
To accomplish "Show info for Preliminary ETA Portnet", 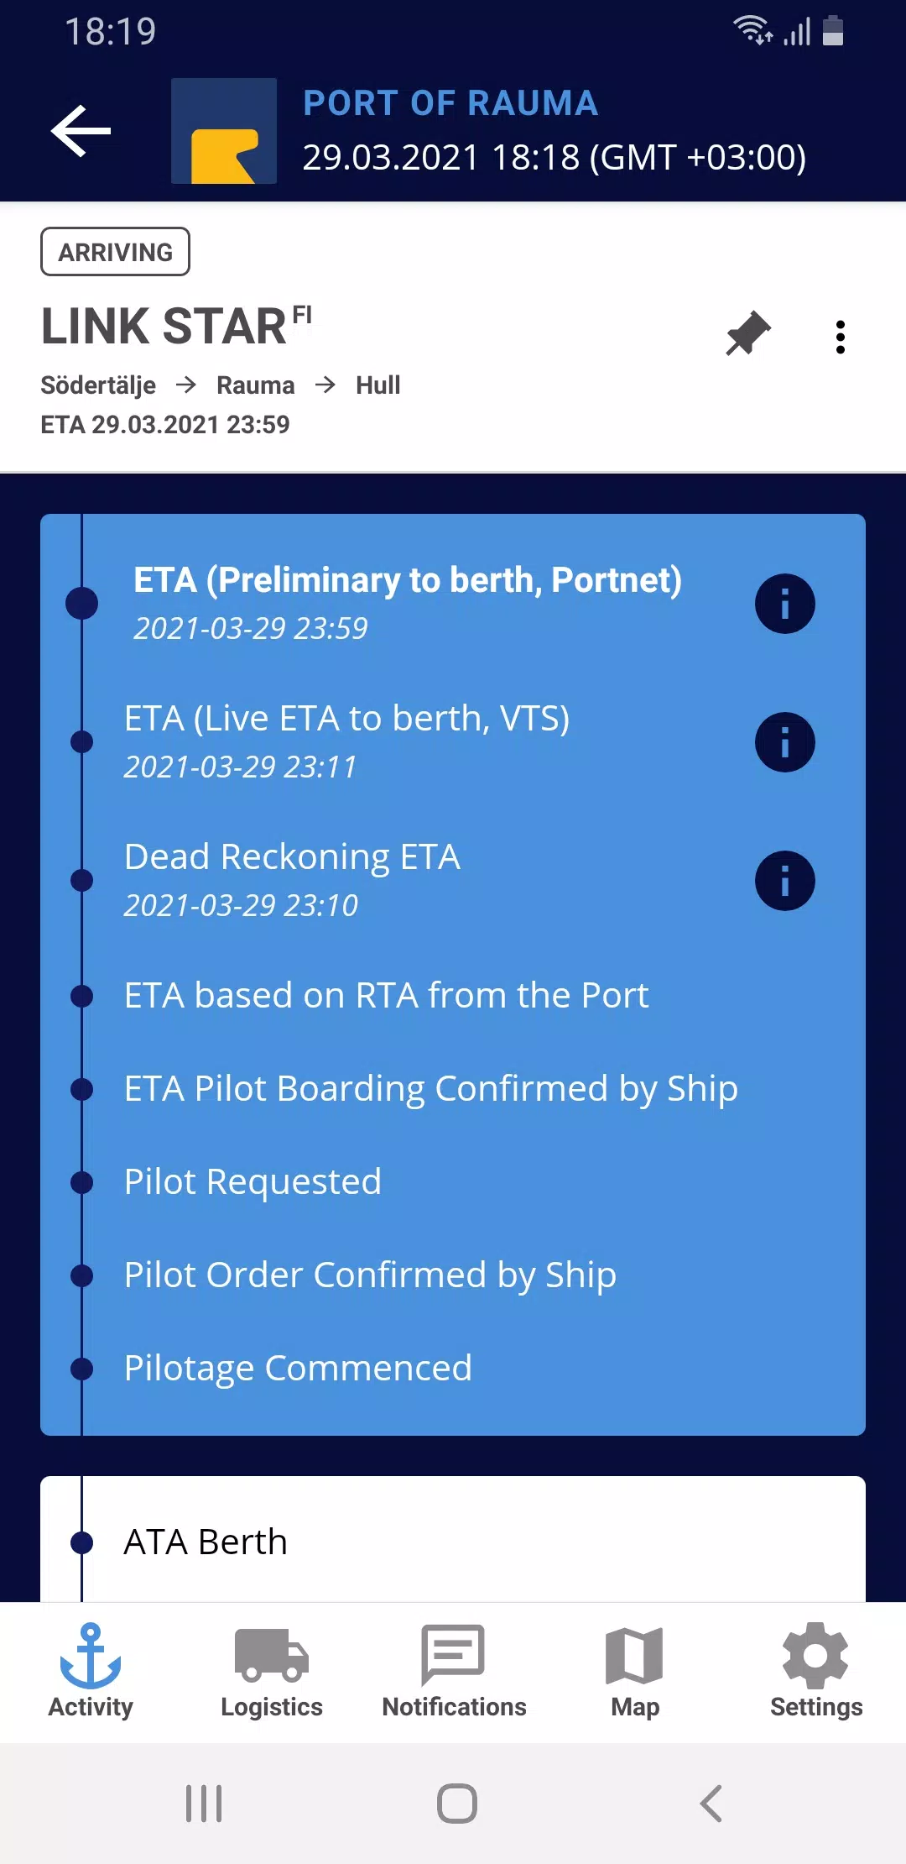I will pos(784,604).
